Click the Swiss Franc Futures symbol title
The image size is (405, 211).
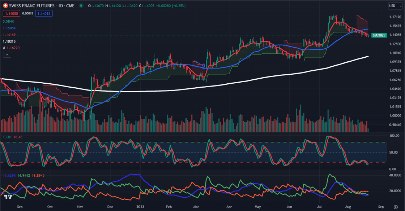[42, 6]
